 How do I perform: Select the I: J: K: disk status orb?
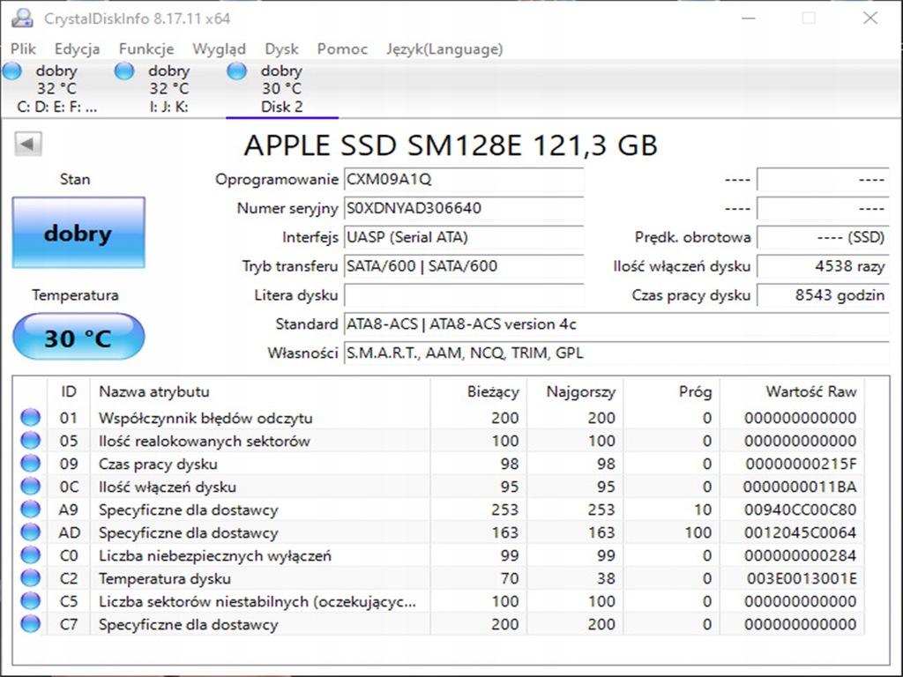pyautogui.click(x=124, y=71)
